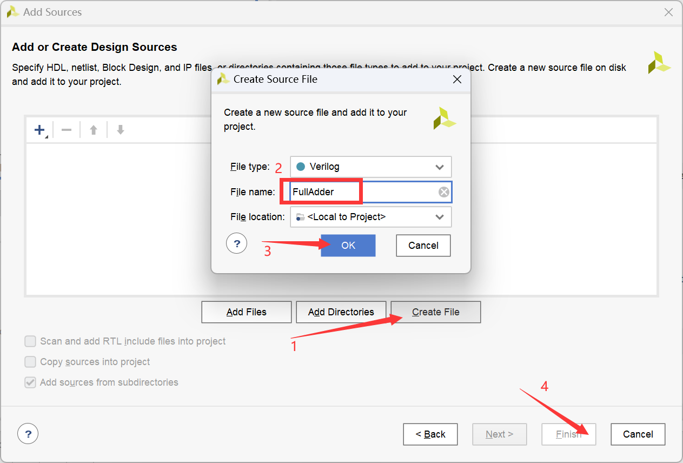Open help in Create Source File dialog
The image size is (683, 463).
pyautogui.click(x=236, y=244)
